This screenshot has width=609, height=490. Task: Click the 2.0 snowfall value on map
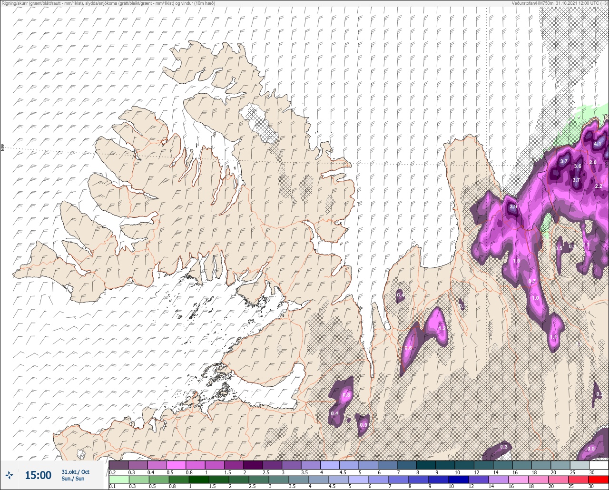pos(593,162)
